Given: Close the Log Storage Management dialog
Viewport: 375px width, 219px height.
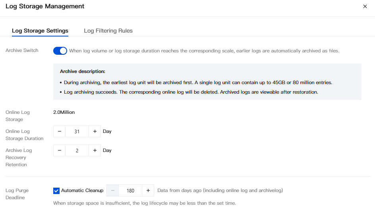Looking at the screenshot, I should (365, 6).
